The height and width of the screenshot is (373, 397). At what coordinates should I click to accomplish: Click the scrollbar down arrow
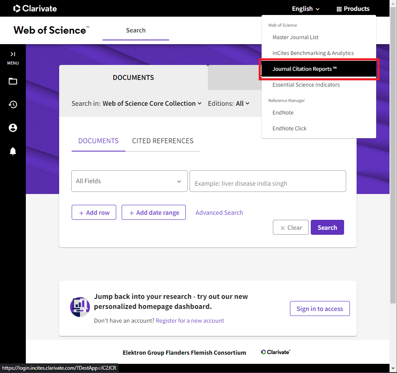[393, 368]
